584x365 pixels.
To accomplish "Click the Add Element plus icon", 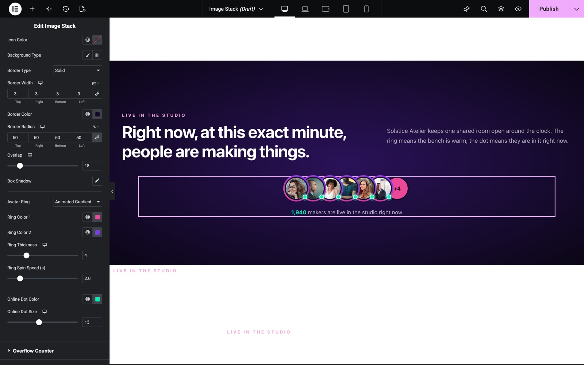I will point(32,9).
